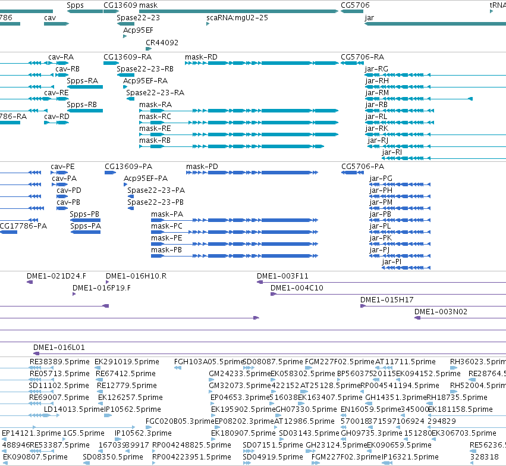Select the mask-RE transcript

coord(239,135)
